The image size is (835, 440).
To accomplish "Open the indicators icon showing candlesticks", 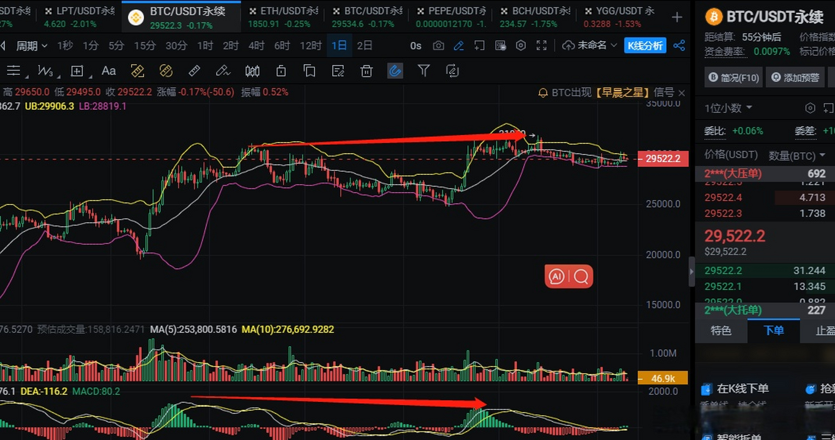I will pyautogui.click(x=252, y=71).
